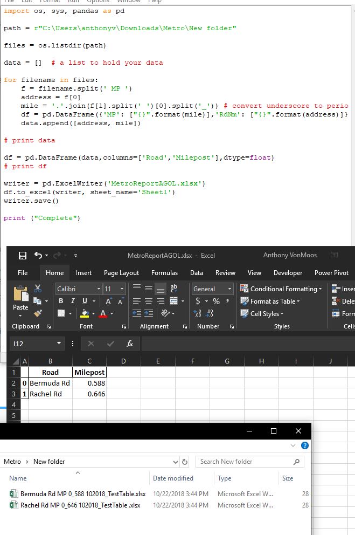Open the Number group dialog launcher
This screenshot has height=535, width=355.
(232, 326)
